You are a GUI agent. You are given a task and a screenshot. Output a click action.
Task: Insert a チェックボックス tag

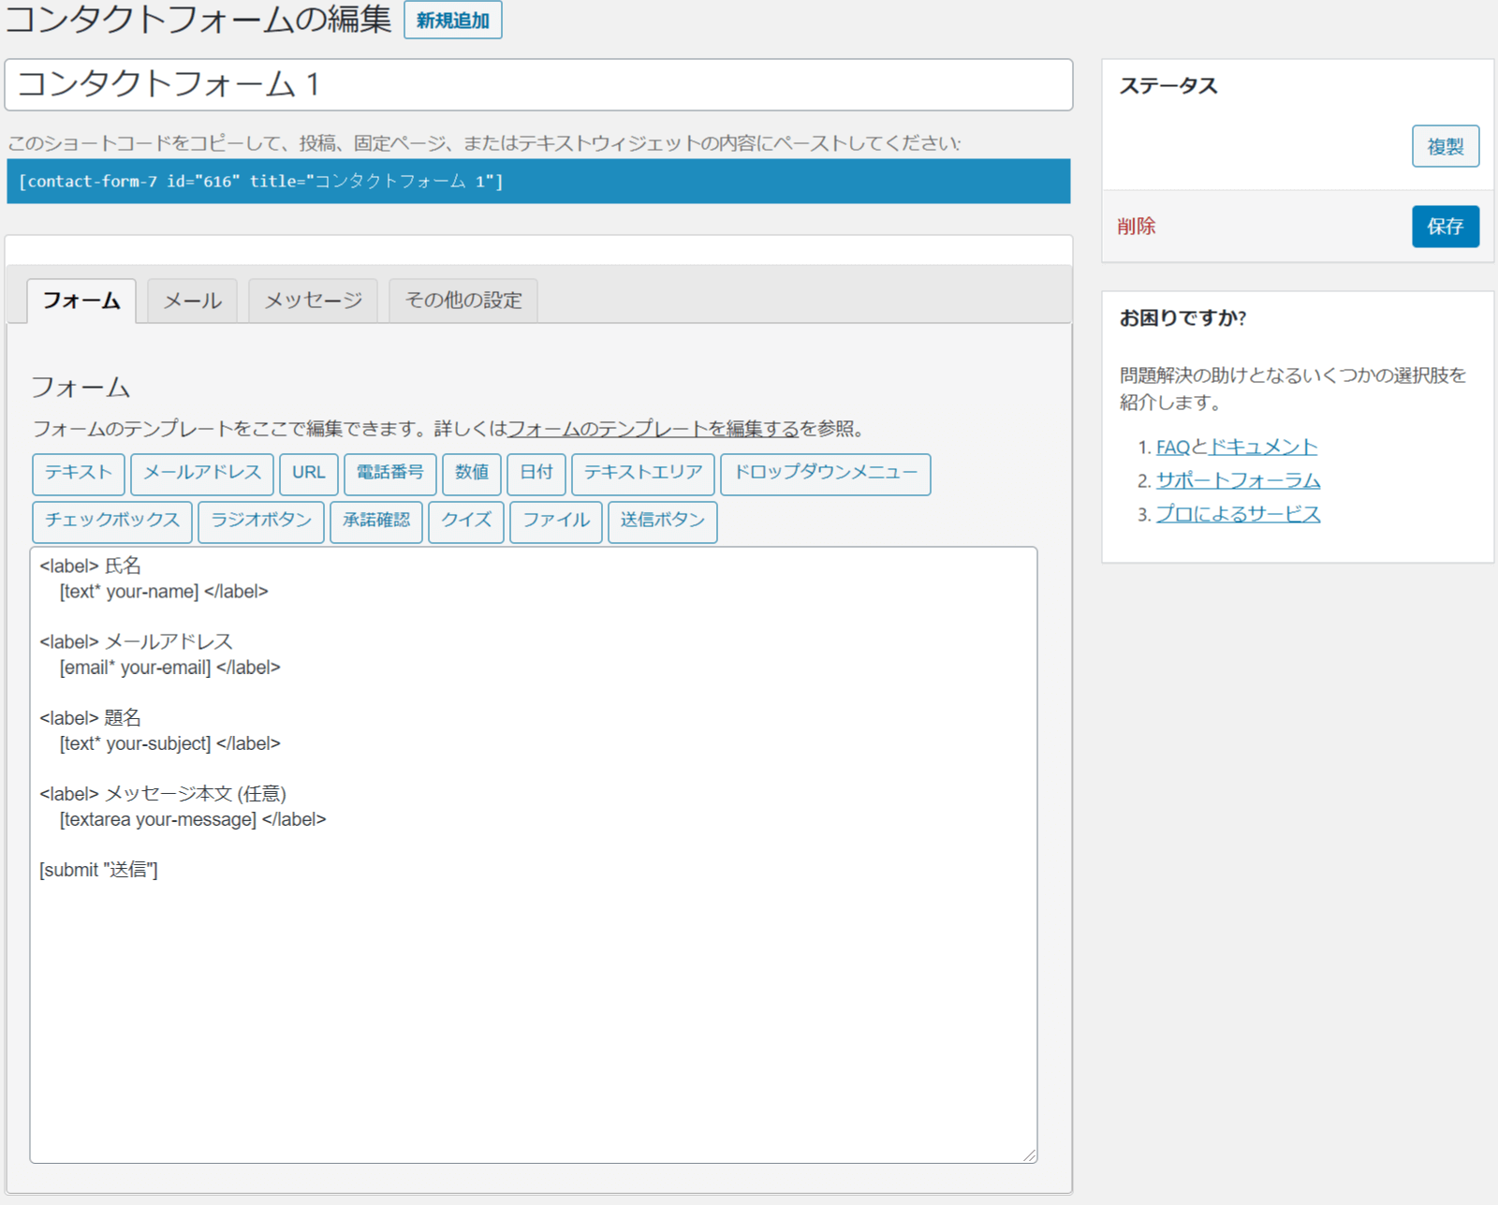112,522
